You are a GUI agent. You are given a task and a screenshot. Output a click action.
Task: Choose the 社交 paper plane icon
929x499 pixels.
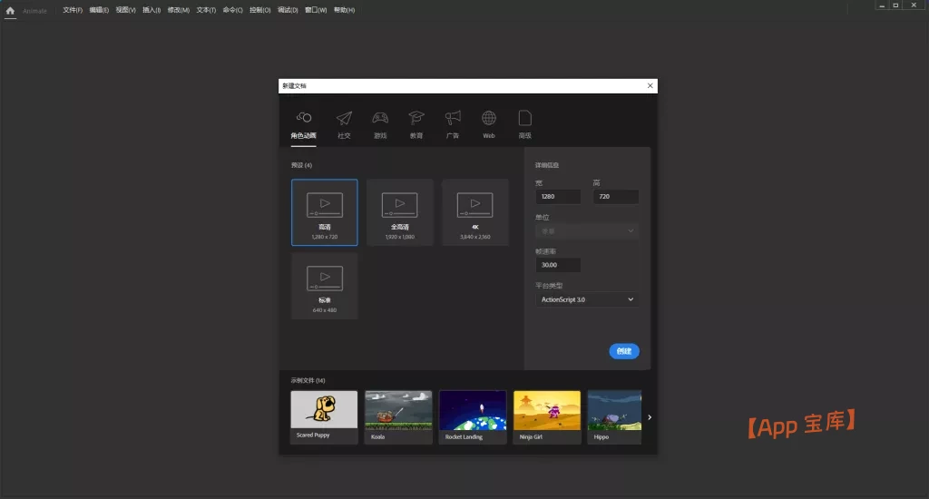click(344, 118)
